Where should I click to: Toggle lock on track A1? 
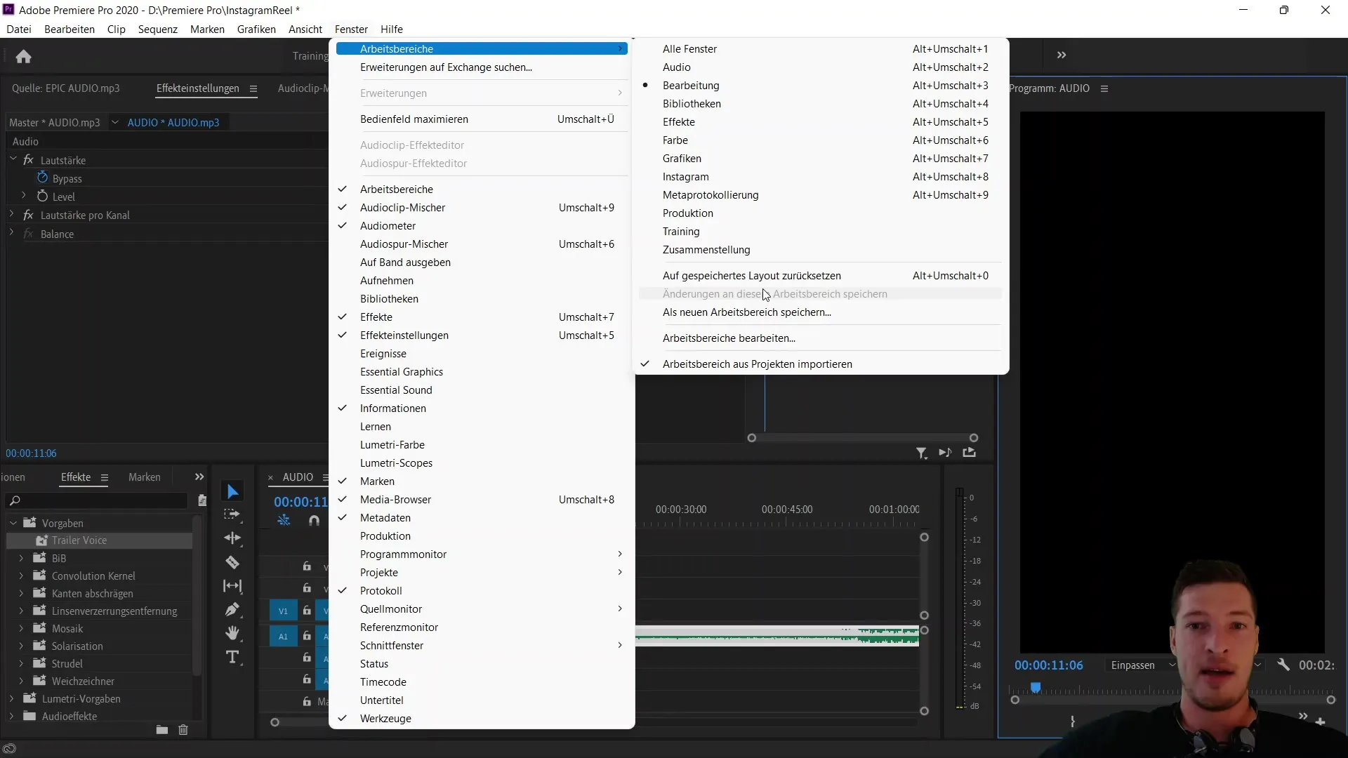tap(307, 636)
